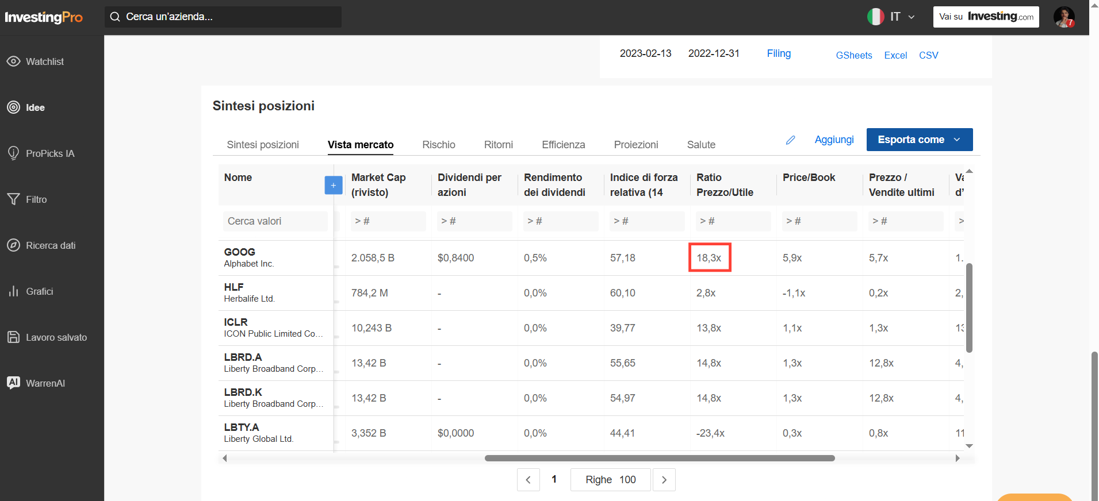1099x501 pixels.
Task: Click the horizontal table scrollbar
Action: [660, 458]
